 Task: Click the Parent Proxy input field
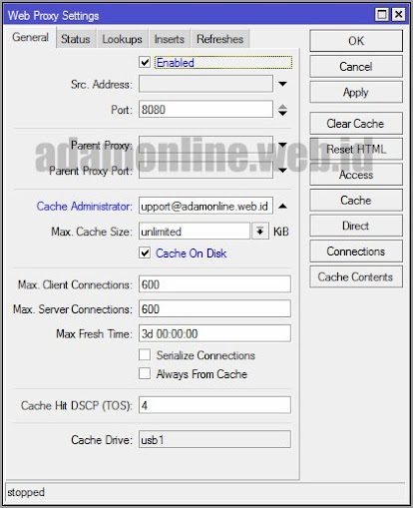coord(206,145)
